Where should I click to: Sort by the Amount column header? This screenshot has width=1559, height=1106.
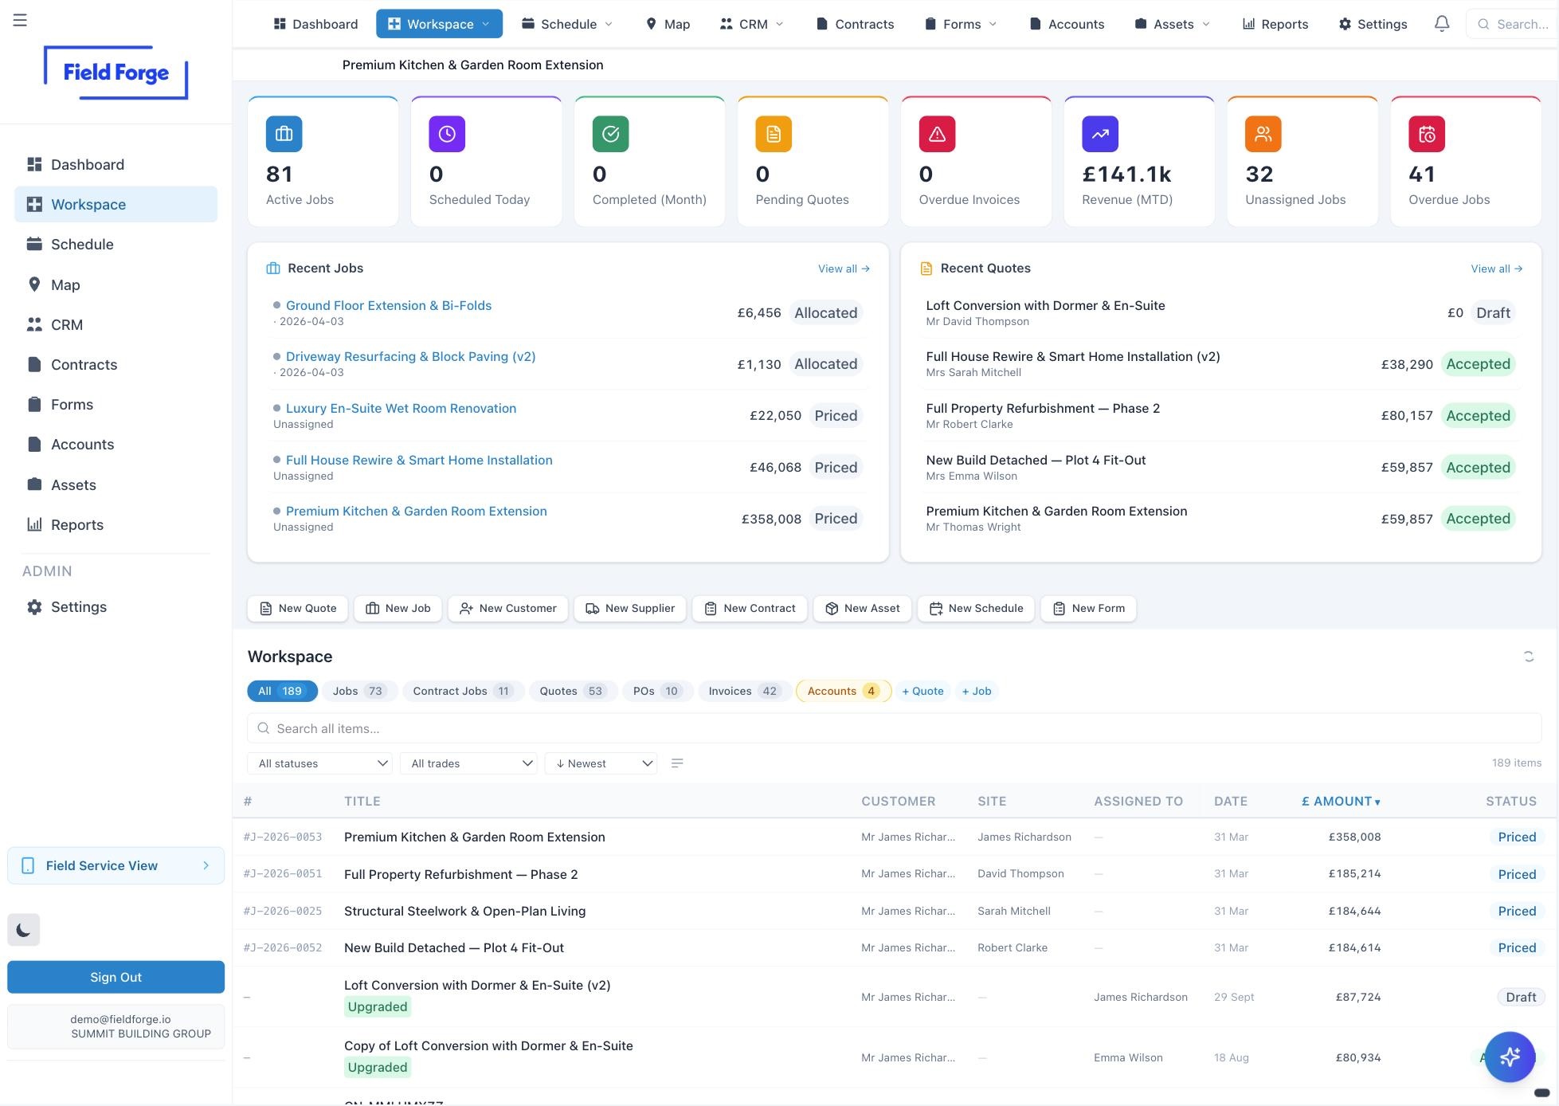1340,801
